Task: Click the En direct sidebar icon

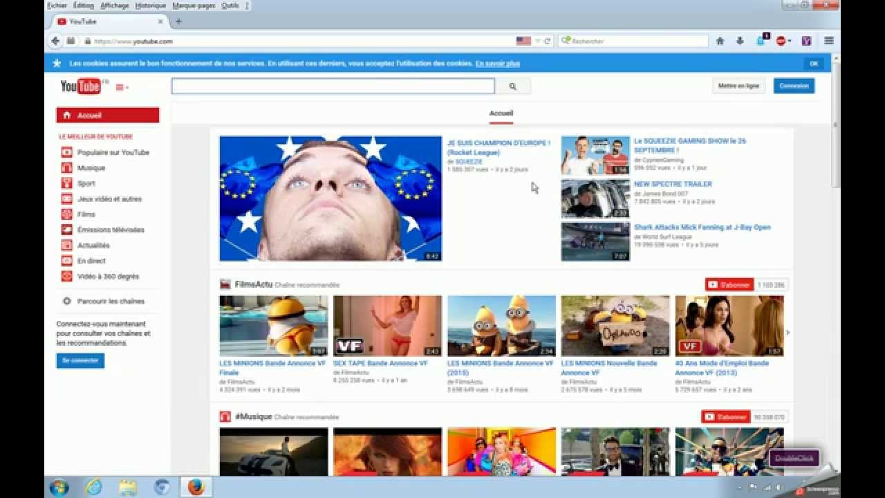Action: [66, 261]
